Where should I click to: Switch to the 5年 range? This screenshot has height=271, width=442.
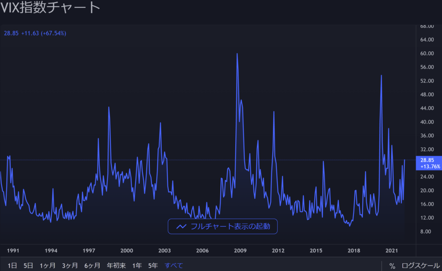[x=153, y=266]
